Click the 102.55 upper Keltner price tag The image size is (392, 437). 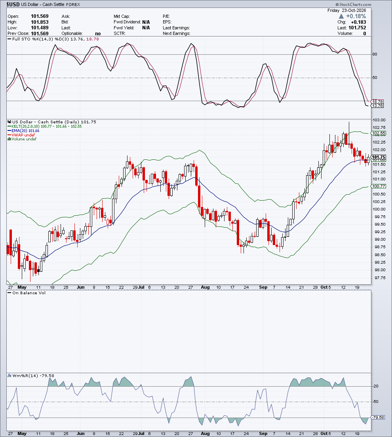click(x=379, y=133)
